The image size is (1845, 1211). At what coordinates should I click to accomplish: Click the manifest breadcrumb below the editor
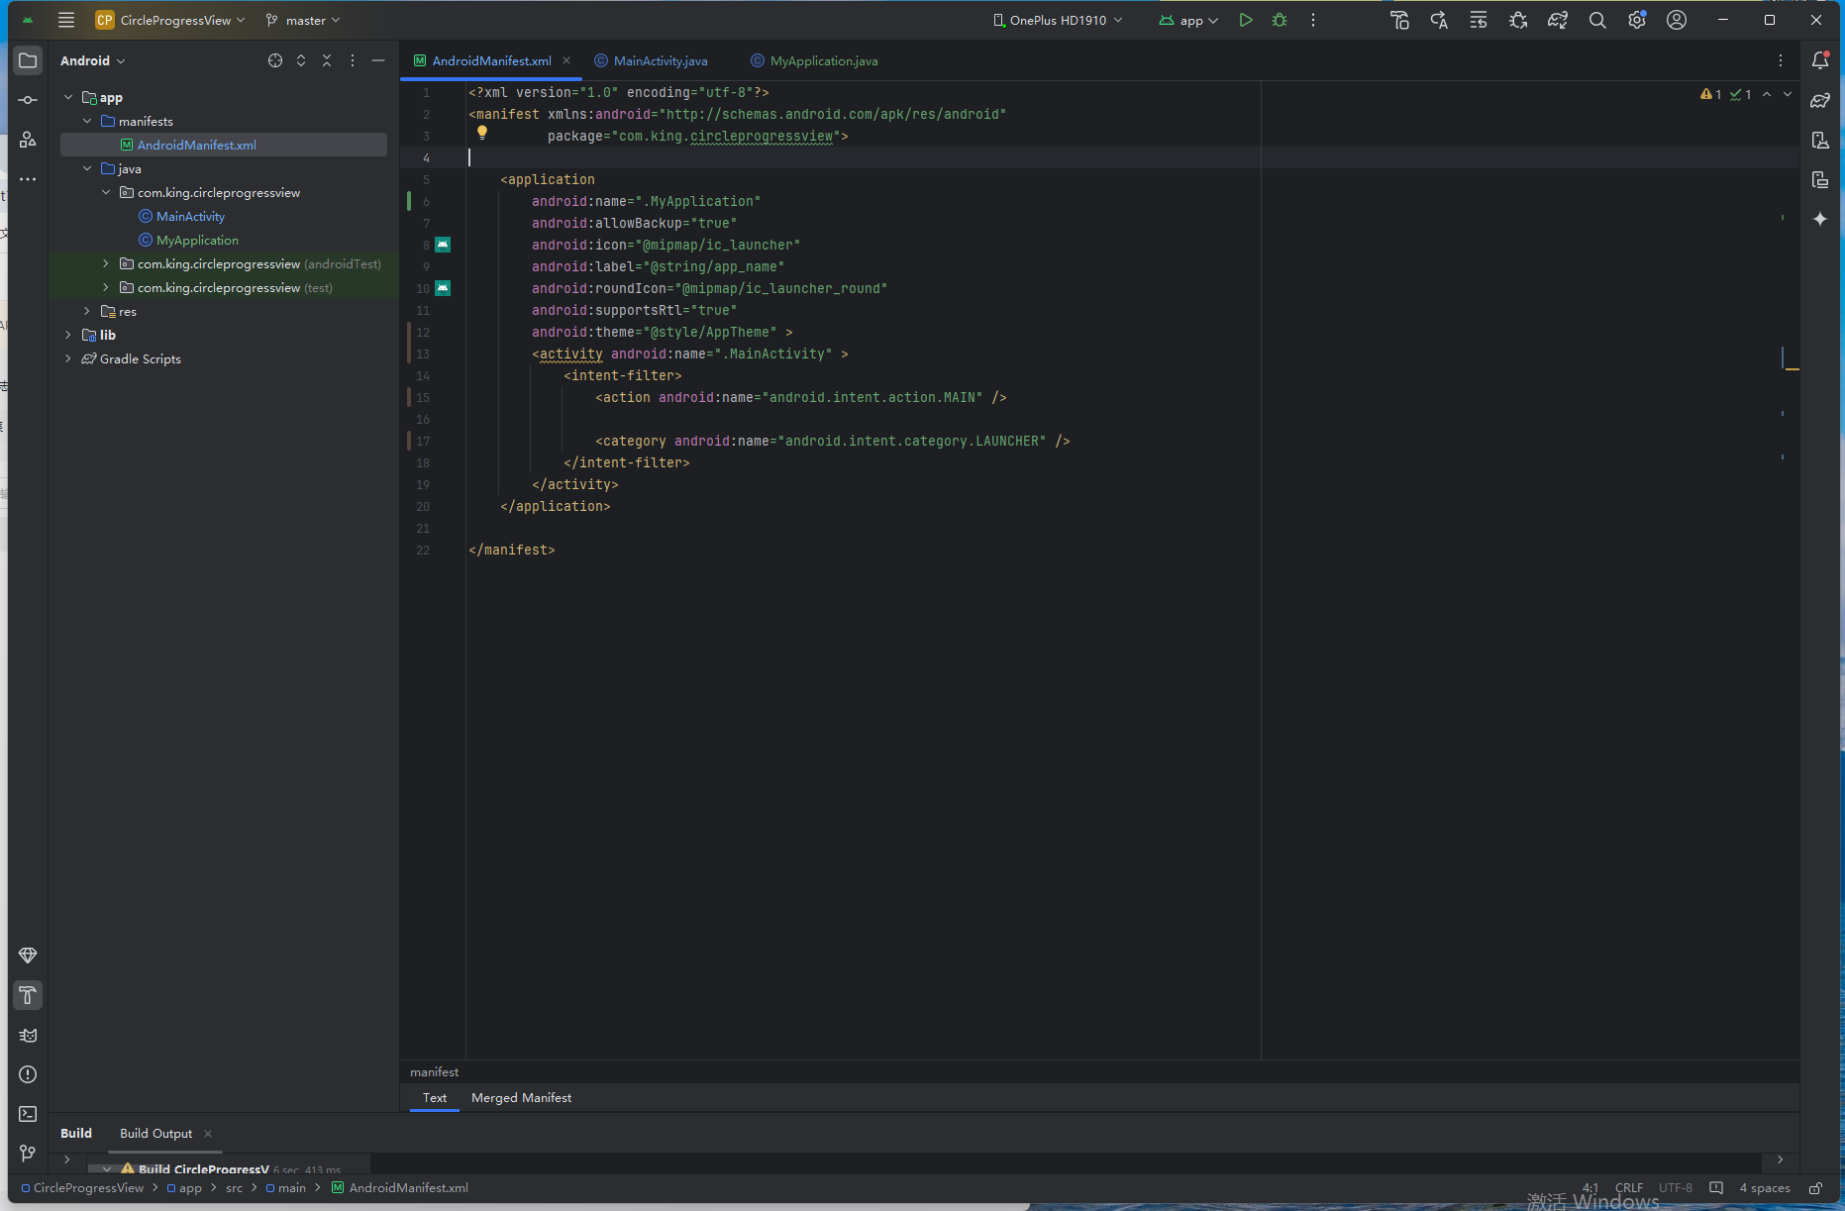tap(434, 1072)
